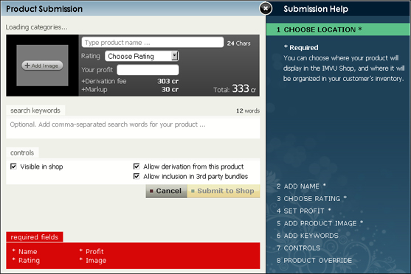Toggle the Visible in shop checkbox
The width and height of the screenshot is (411, 274).
tap(13, 166)
